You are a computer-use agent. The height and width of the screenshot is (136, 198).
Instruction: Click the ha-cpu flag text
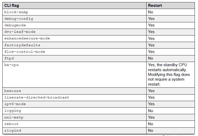point(11,65)
